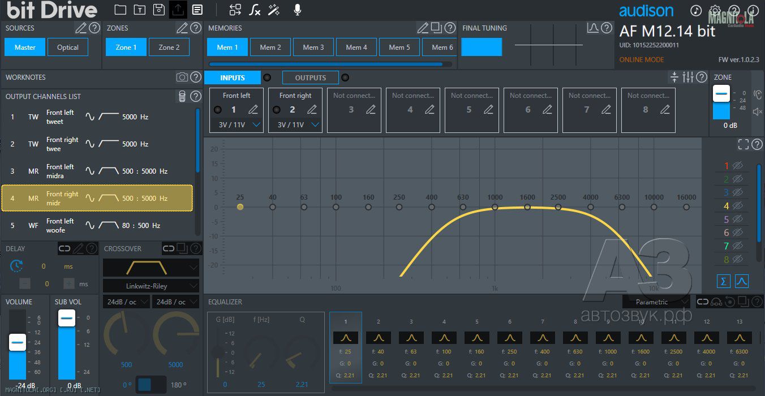765x396 pixels.
Task: Select Zone 2
Action: tap(169, 48)
